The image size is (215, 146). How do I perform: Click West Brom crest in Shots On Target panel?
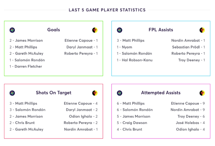[12, 93]
